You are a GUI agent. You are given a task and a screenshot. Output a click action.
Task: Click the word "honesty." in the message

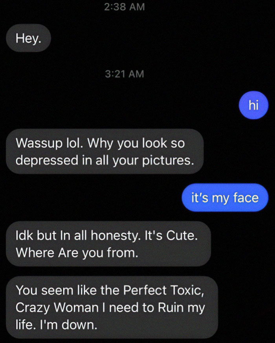(x=116, y=236)
